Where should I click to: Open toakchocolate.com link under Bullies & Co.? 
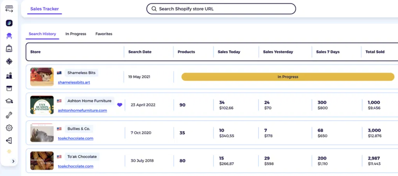tap(75, 138)
